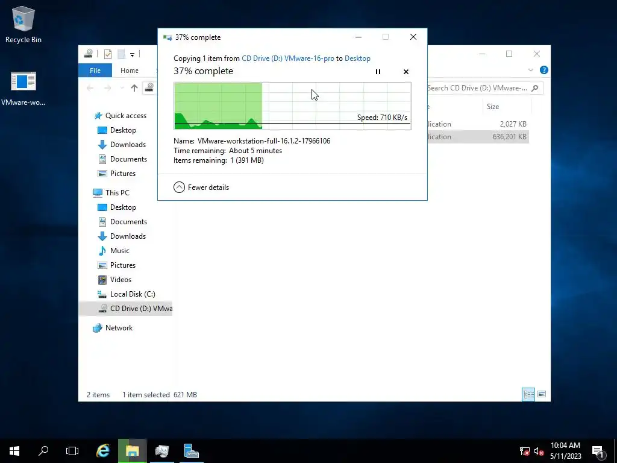
Task: Switch to details view layout
Action: (528, 394)
